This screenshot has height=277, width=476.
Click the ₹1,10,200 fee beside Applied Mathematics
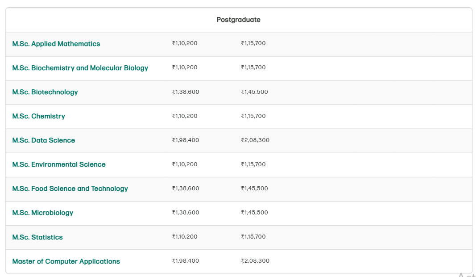[185, 43]
